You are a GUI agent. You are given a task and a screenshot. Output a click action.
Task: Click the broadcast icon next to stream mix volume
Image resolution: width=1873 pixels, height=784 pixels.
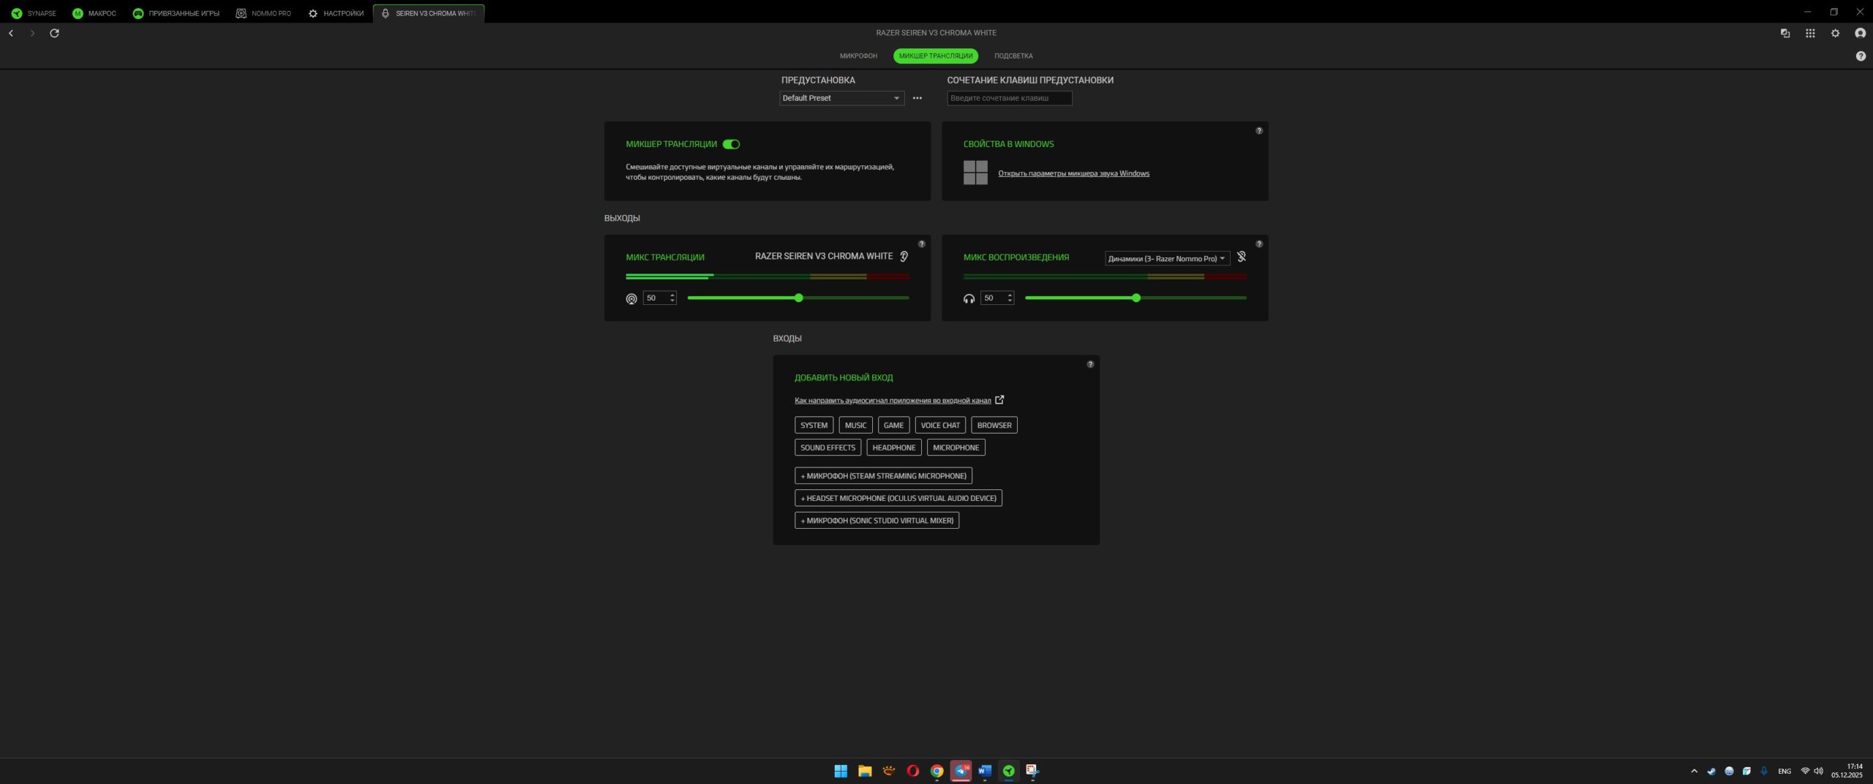pos(631,298)
